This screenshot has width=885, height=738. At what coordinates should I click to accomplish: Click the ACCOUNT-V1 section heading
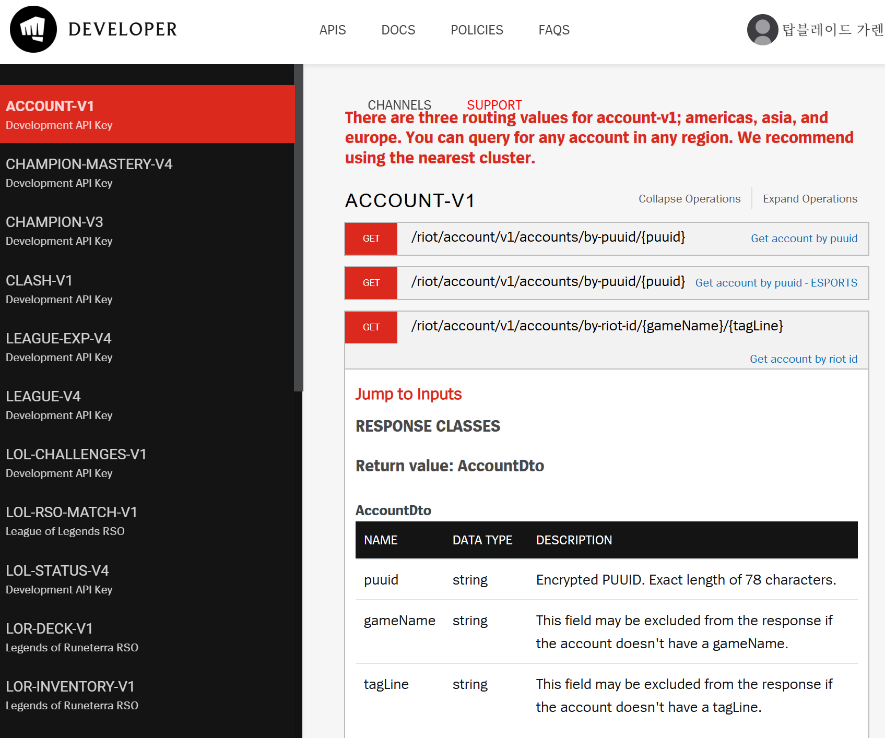click(410, 200)
